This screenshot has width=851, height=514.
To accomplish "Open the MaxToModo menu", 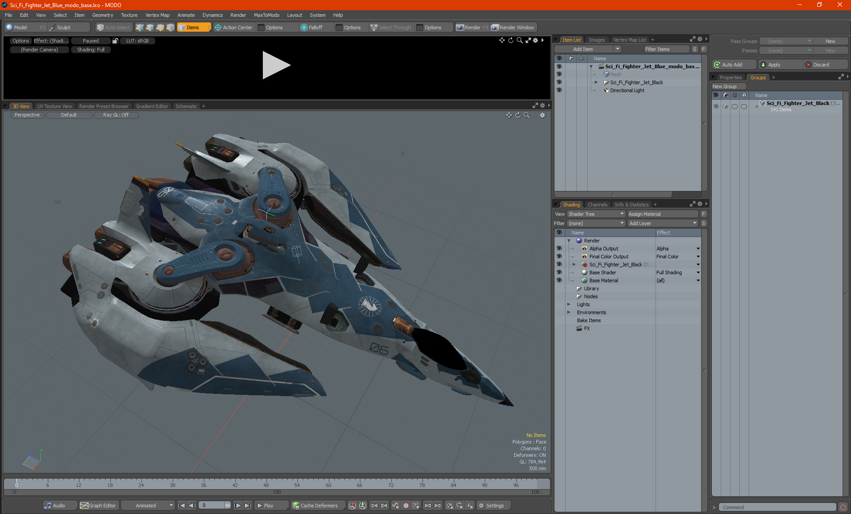I will pos(266,15).
